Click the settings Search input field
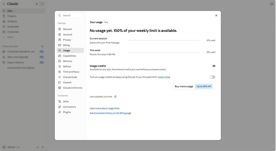The width and height of the screenshot is (276, 151). pos(70,16)
